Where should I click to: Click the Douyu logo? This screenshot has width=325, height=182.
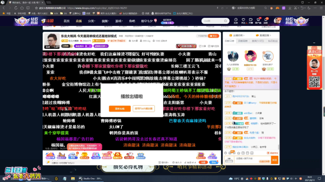pyautogui.click(x=48, y=21)
